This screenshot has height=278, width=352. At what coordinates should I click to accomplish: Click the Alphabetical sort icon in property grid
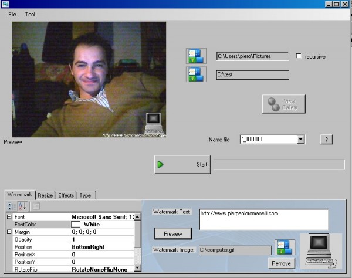click(22, 206)
